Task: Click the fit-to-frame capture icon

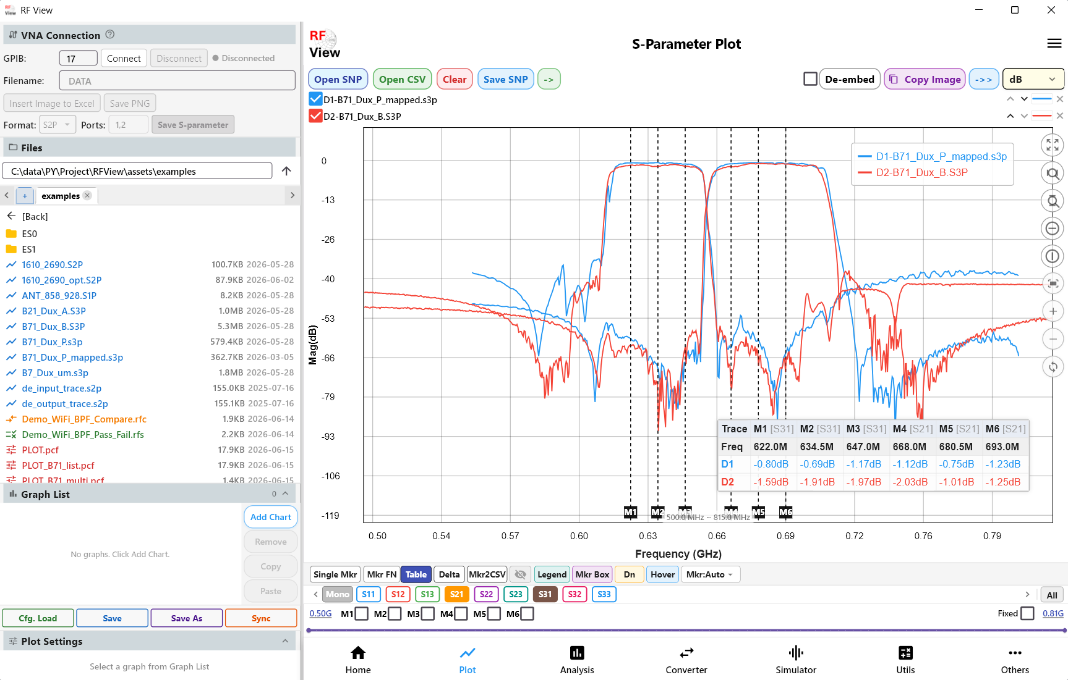Action: (1053, 283)
